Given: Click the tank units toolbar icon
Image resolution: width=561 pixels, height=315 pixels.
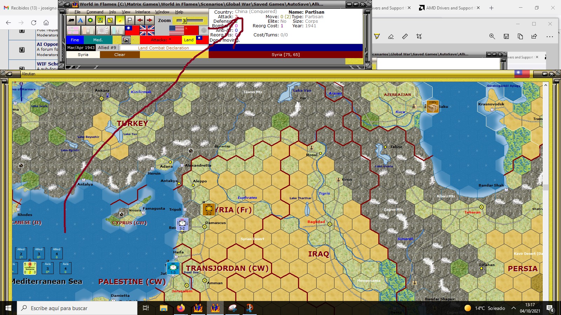Looking at the screenshot, I should [71, 20].
